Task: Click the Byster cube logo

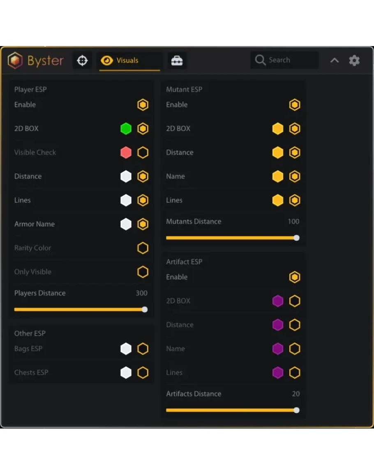Action: tap(15, 60)
